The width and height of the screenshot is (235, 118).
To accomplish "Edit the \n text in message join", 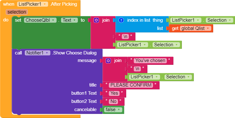I will 137,69.
